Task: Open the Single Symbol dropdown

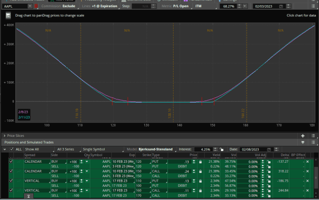Action: (103, 149)
